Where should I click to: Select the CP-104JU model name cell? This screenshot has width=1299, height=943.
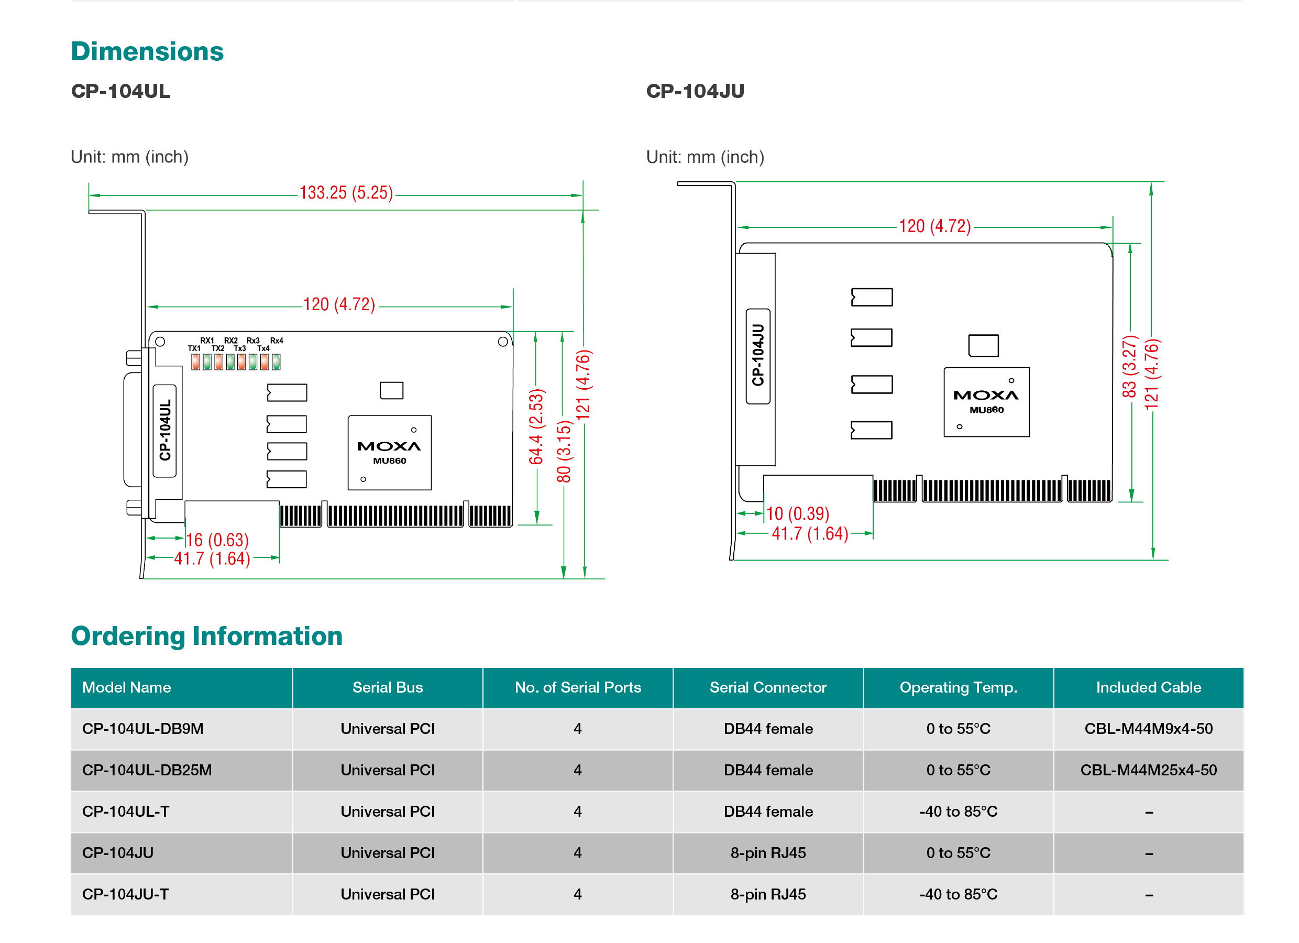(x=182, y=852)
